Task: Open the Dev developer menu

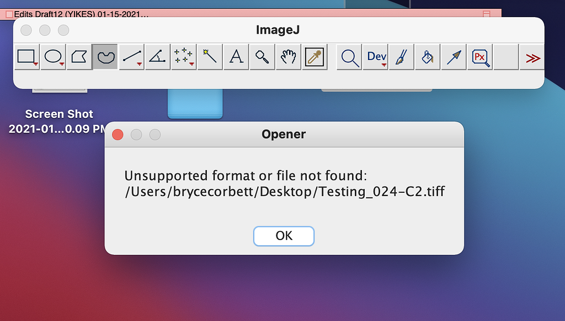Action: click(377, 57)
